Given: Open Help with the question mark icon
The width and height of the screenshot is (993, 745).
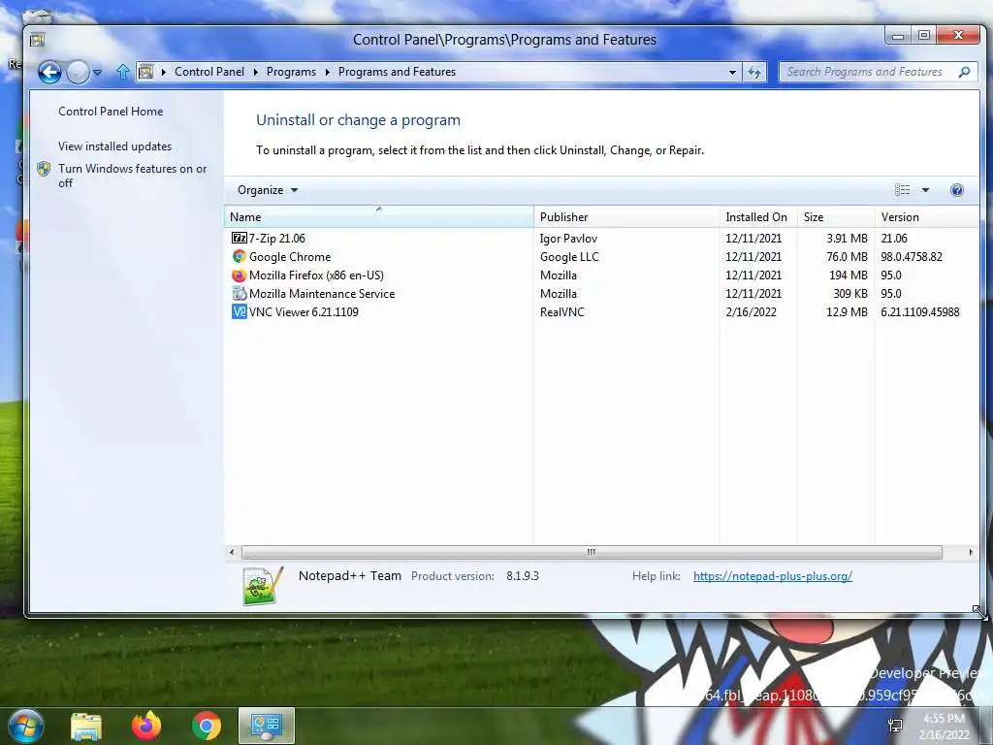Looking at the screenshot, I should click(x=957, y=190).
